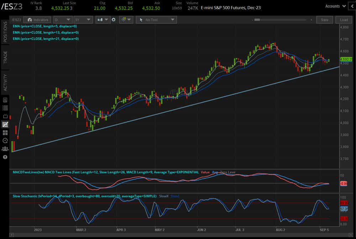Click the MACD value label -0.98
The width and height of the screenshot is (356, 239).
[344, 184]
